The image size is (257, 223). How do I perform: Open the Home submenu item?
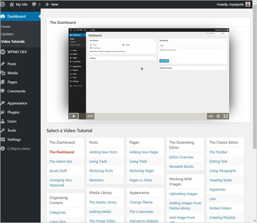(x=6, y=27)
